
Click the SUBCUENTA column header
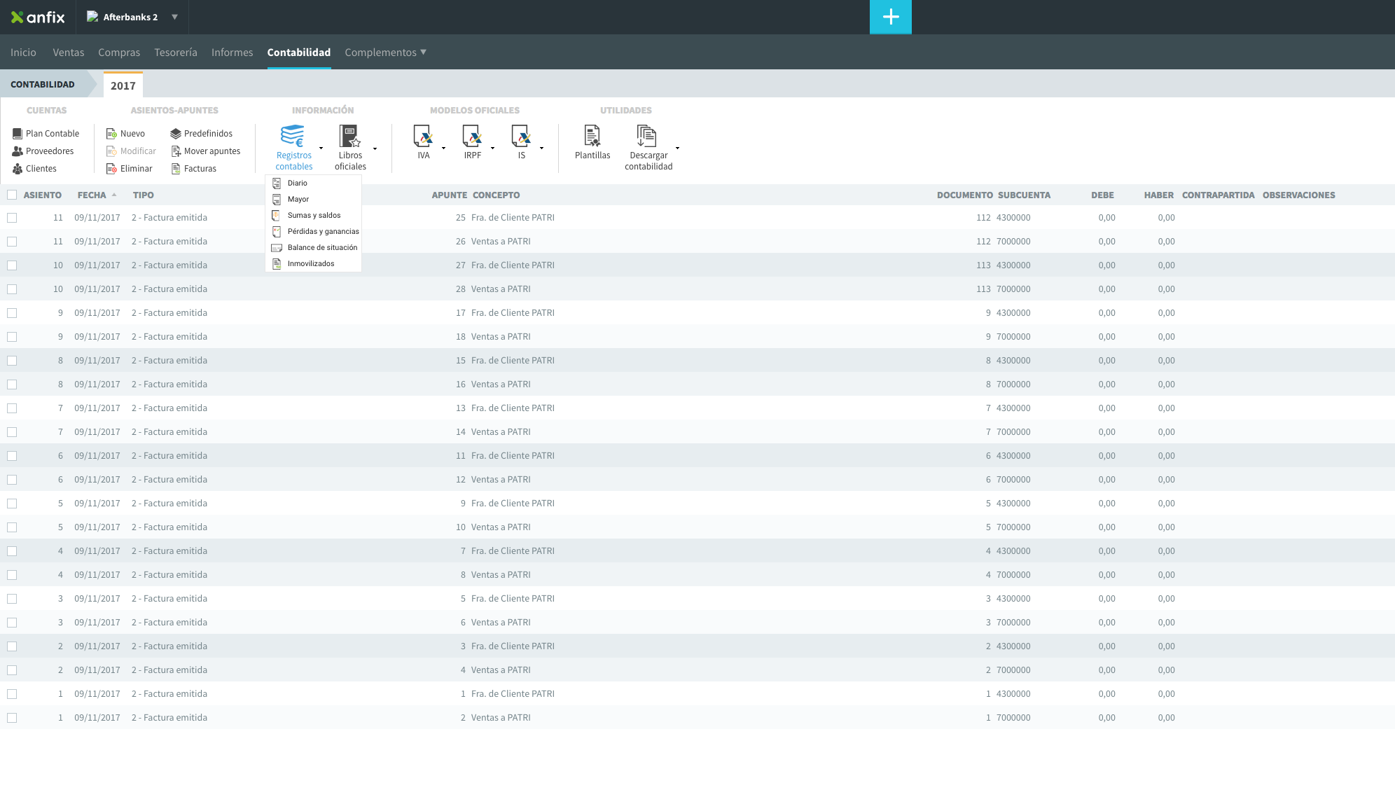1024,195
